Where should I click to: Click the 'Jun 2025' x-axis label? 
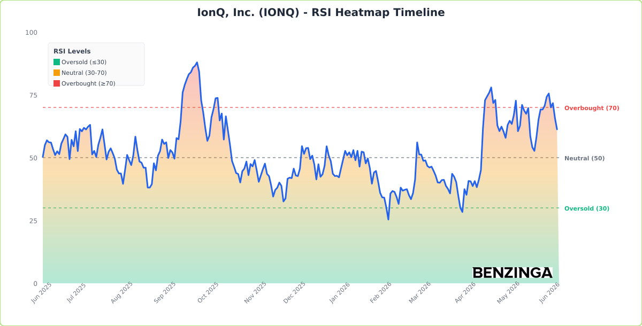tap(41, 293)
